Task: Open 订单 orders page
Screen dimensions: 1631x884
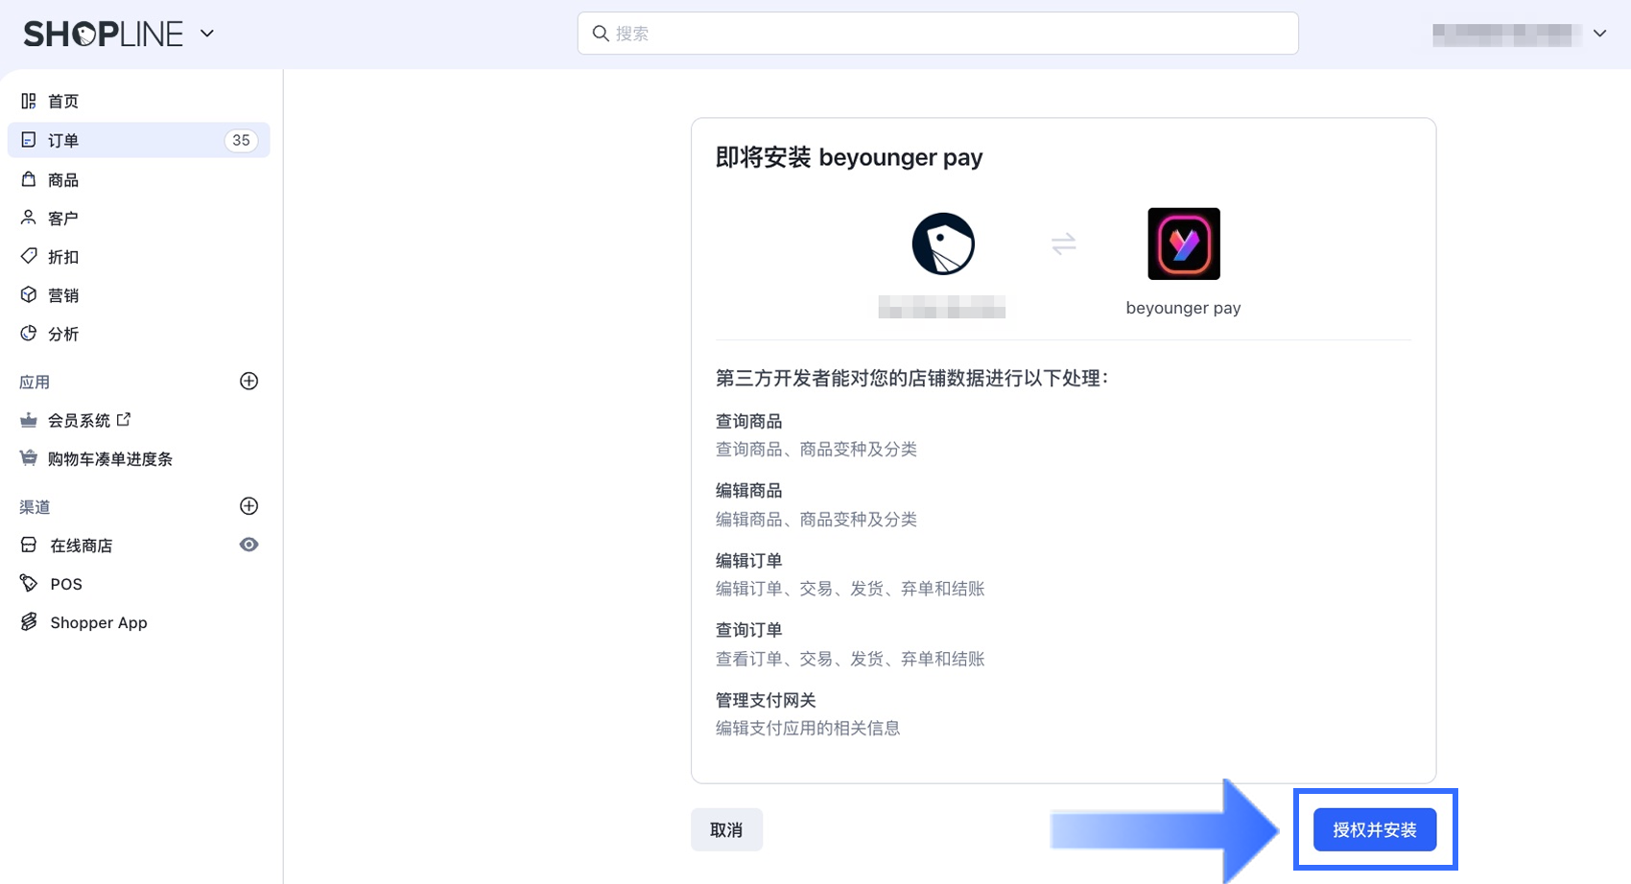Action: [139, 140]
